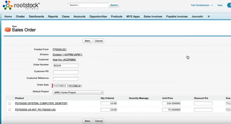Viewport: 231px width, 124px height.
Task: Click the top Cancel button
Action: pyautogui.click(x=99, y=41)
